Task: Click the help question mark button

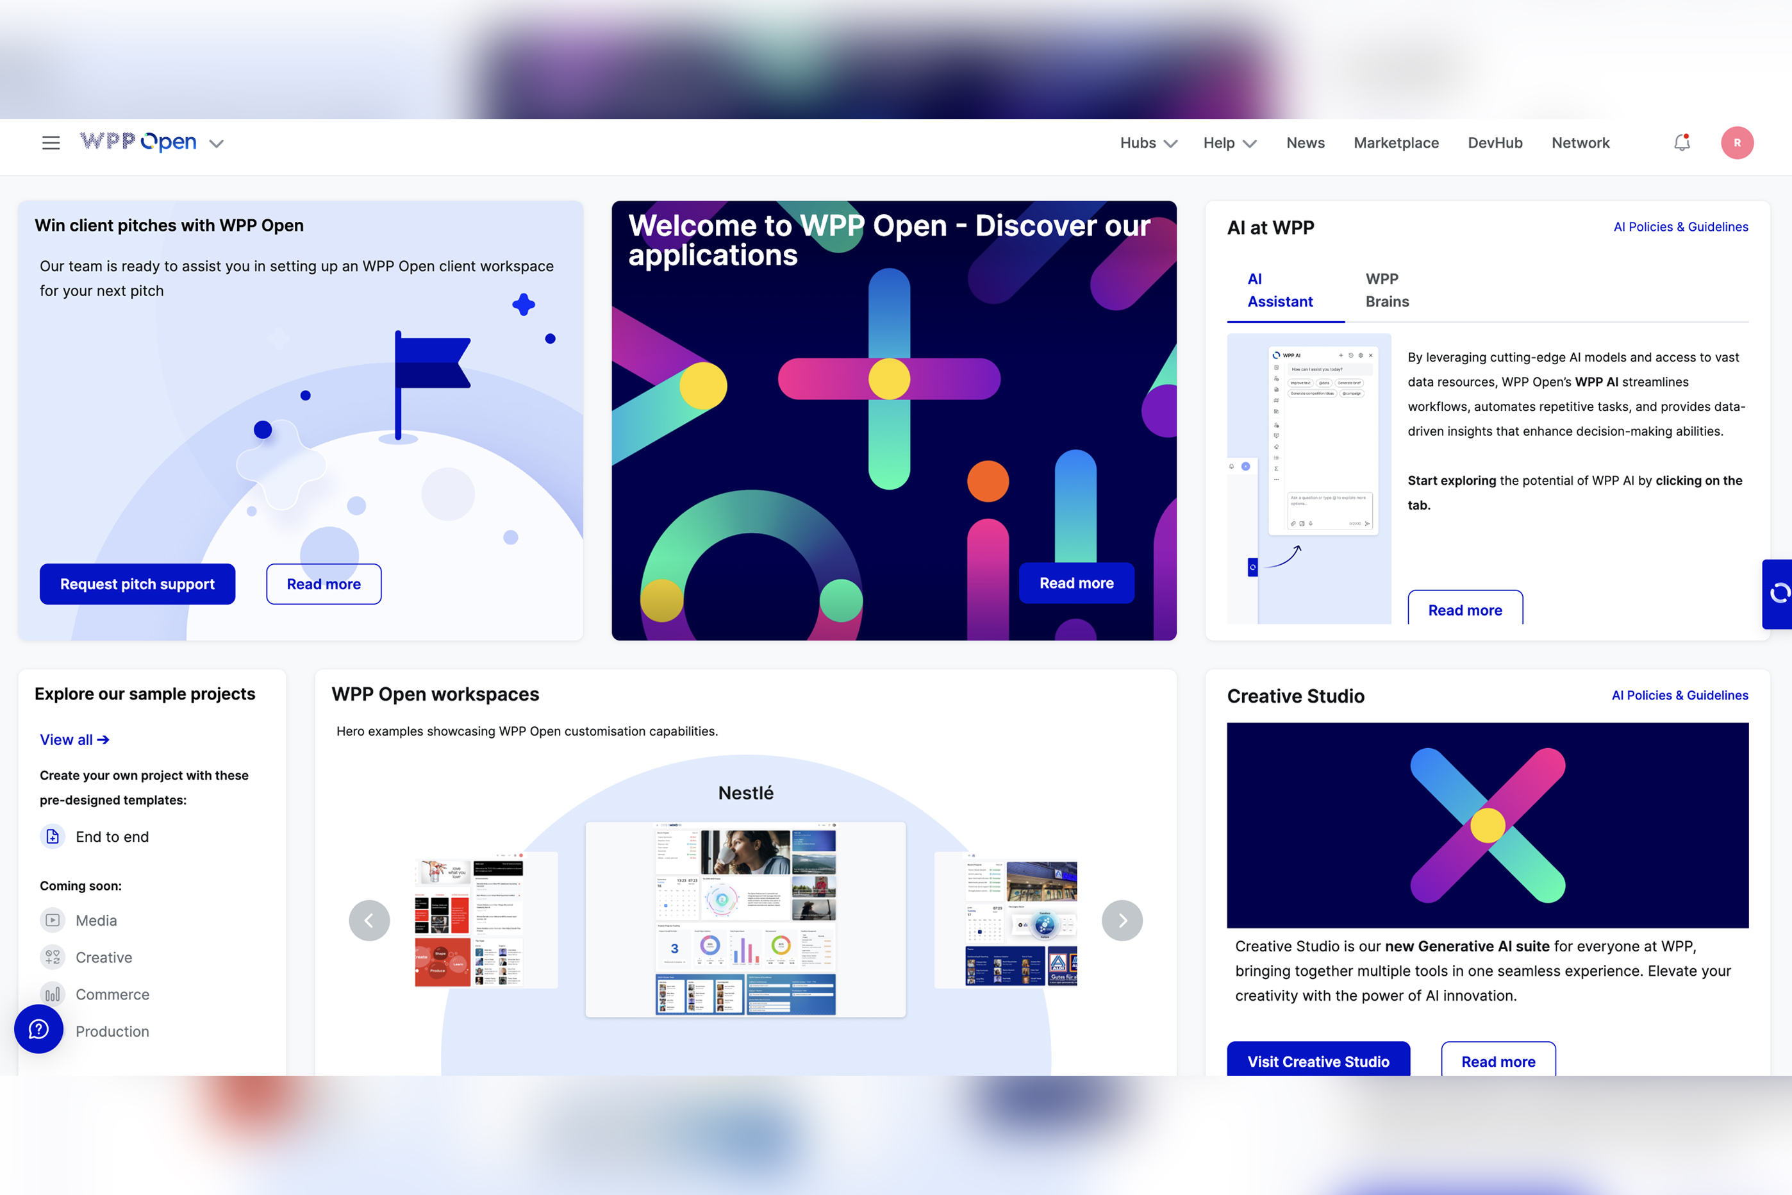Action: (x=39, y=1029)
